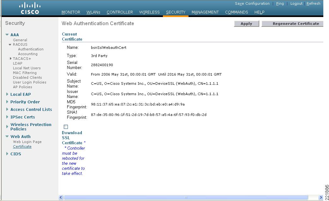Image resolution: width=329 pixels, height=201 pixels.
Task: Select the AAA heading link
Action: click(15, 35)
